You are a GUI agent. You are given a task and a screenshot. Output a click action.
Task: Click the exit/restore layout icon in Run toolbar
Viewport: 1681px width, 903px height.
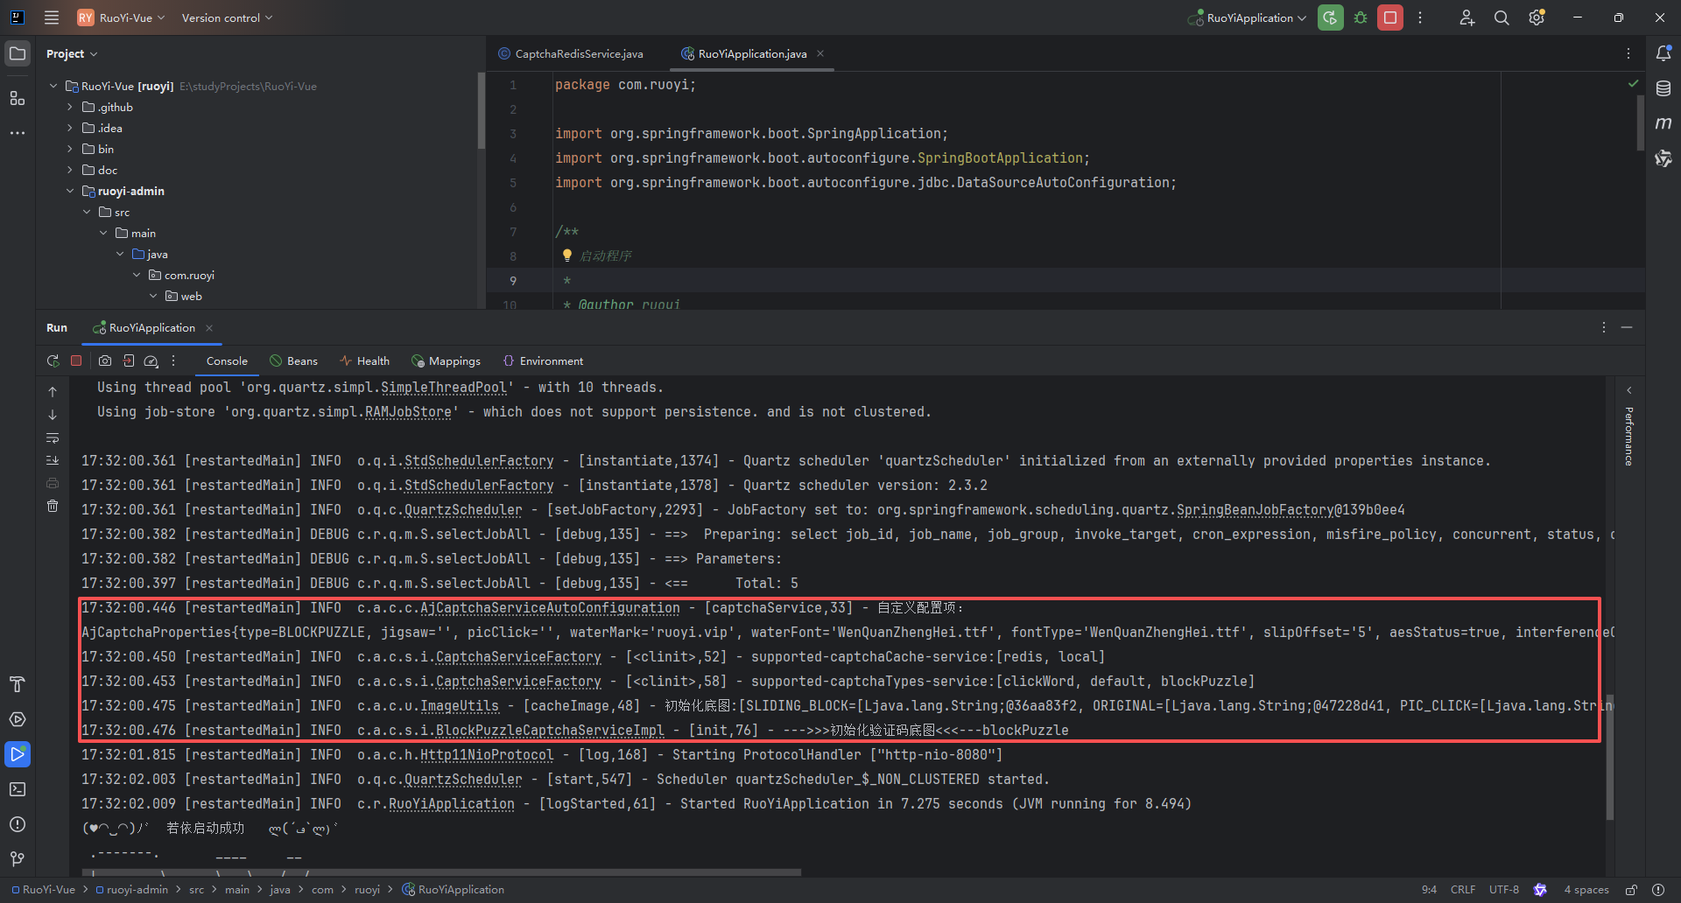(129, 360)
